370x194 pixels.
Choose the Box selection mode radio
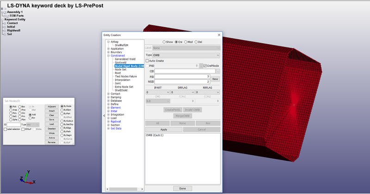point(20,106)
